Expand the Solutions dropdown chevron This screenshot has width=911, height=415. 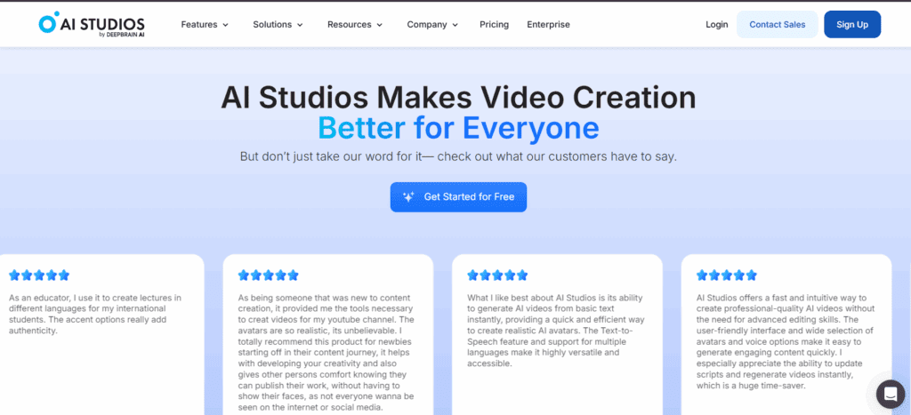point(300,25)
